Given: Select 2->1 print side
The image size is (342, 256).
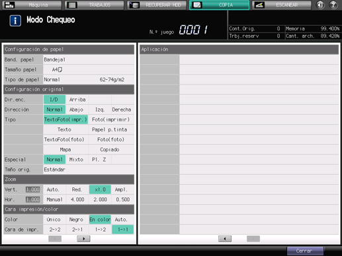Looking at the screenshot, I should (x=77, y=230).
